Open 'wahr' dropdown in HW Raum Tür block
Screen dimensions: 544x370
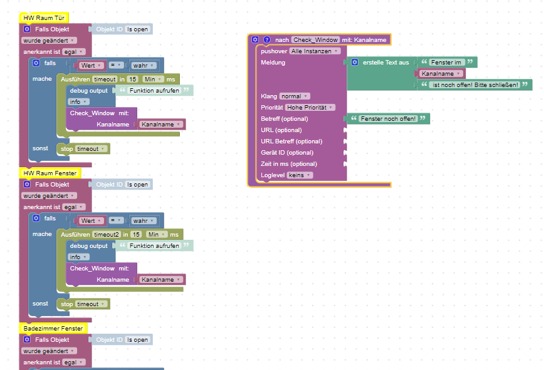(x=144, y=66)
